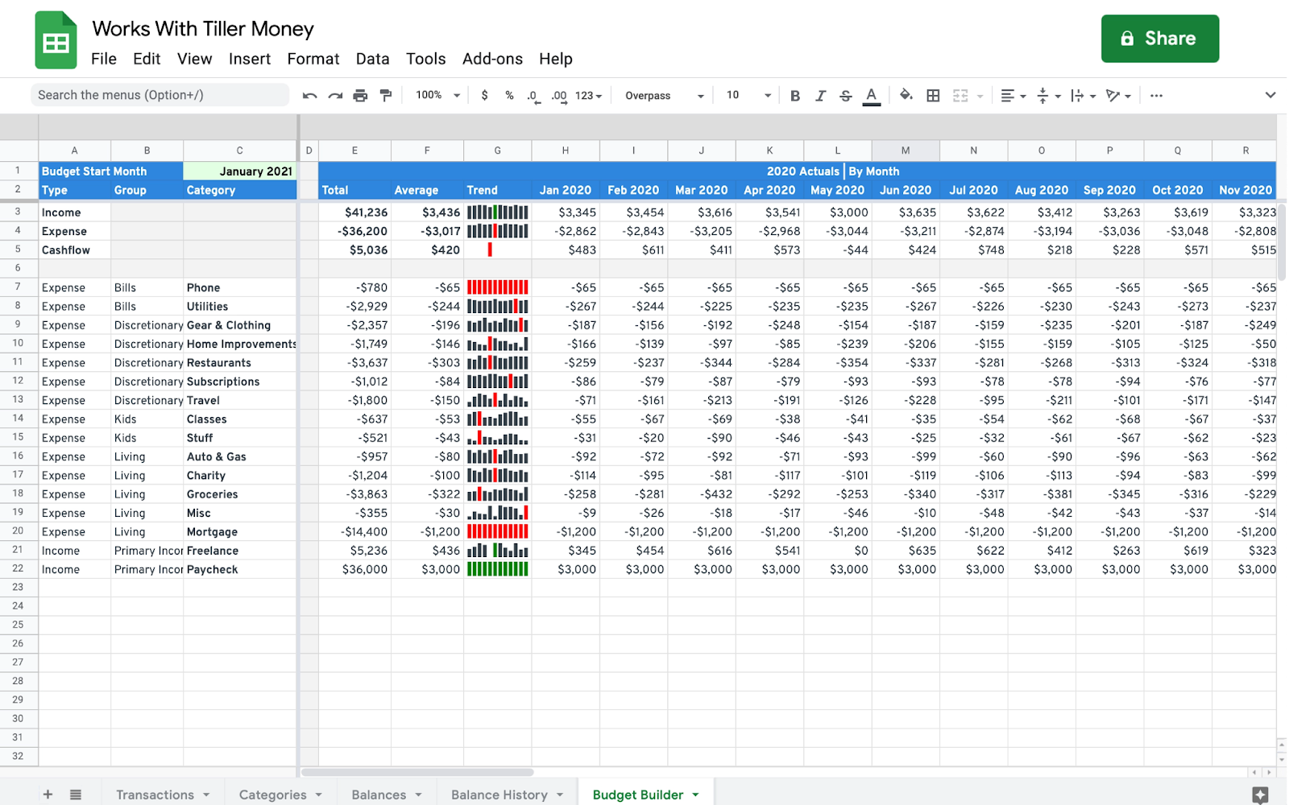Viewport: 1289px width, 805px height.
Task: Click the print icon
Action: [360, 96]
